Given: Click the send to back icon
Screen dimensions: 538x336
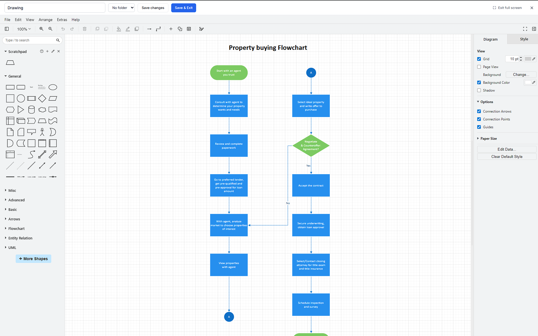Looking at the screenshot, I should (x=106, y=29).
